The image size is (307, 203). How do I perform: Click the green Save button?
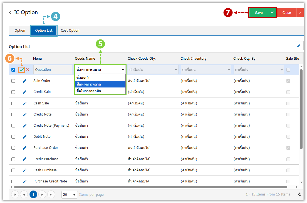[x=259, y=12]
